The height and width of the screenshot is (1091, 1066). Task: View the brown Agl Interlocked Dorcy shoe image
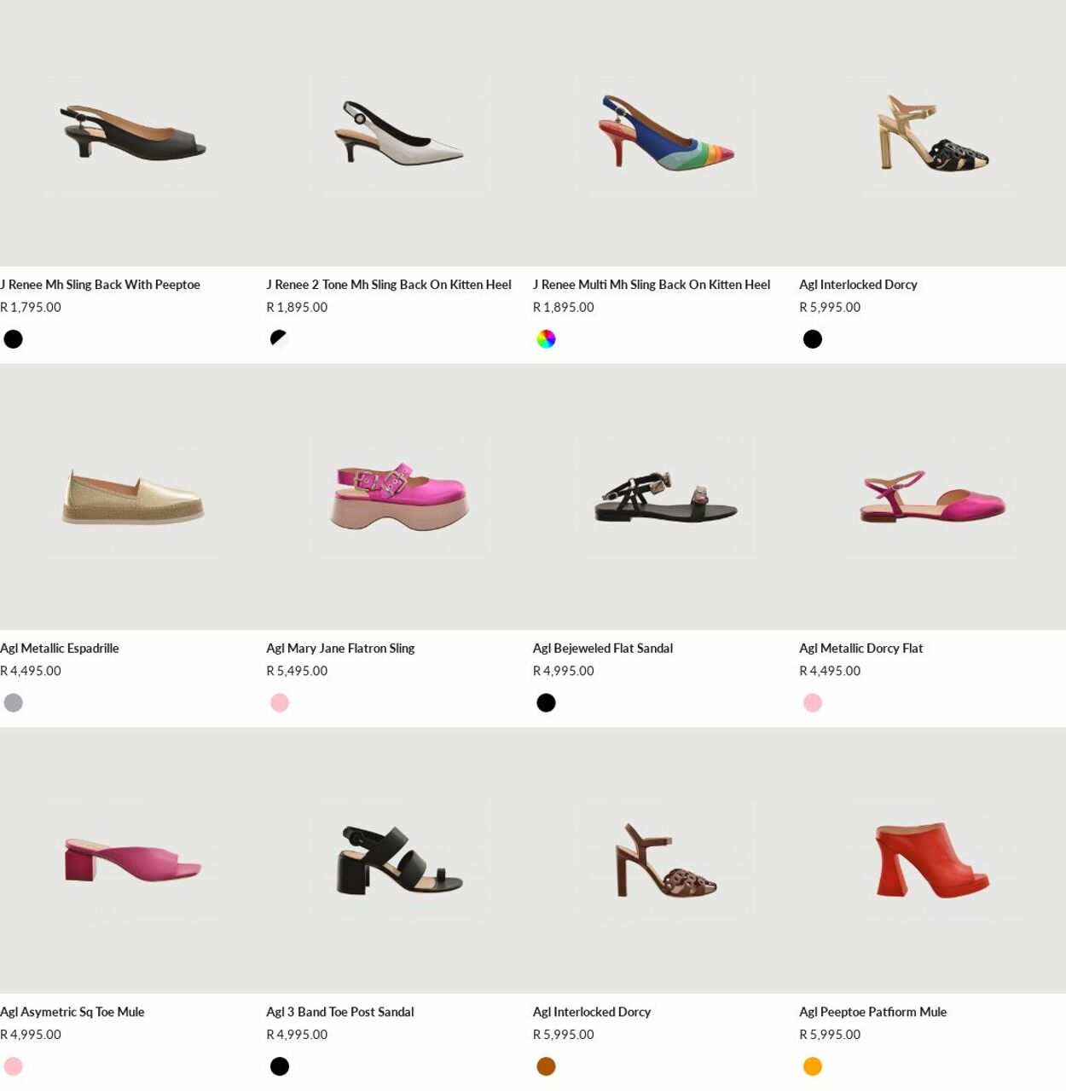666,861
